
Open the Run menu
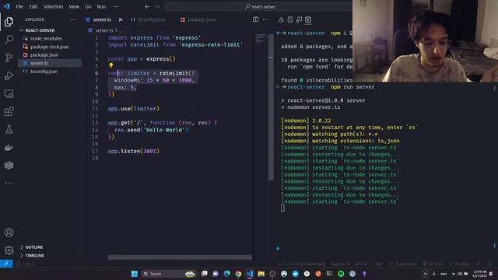coord(101,6)
